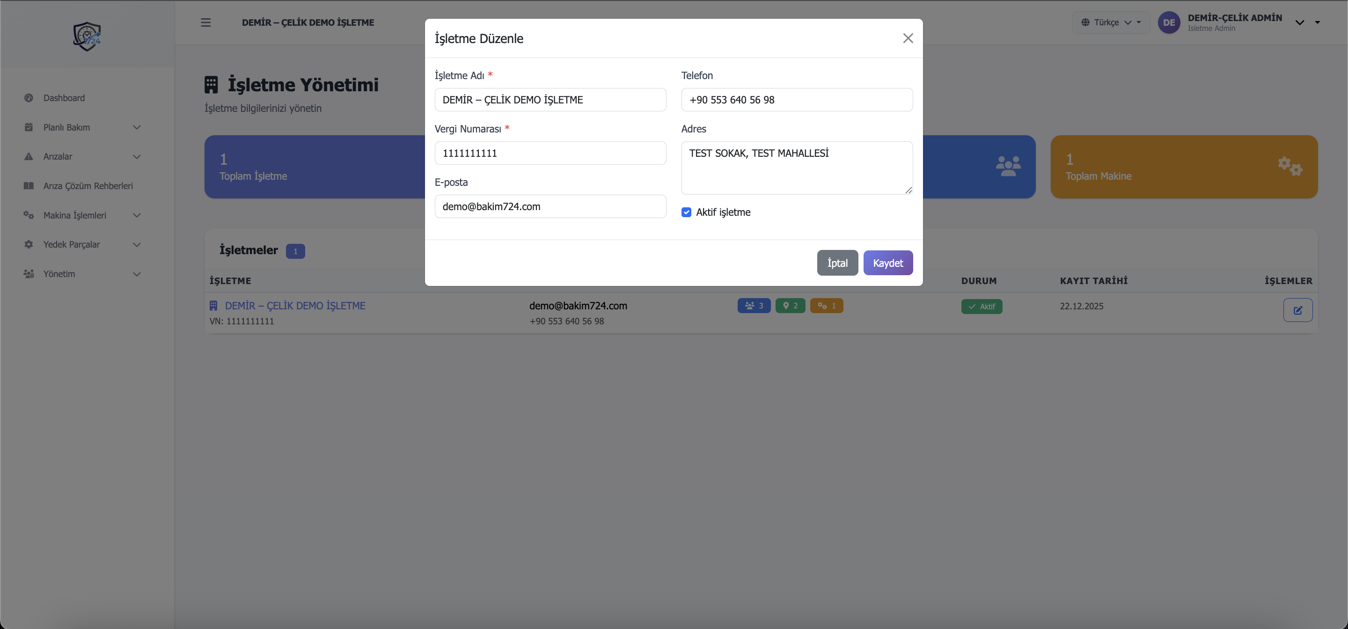Screen dimensions: 1348x629
Task: Click the Vergi Numarası input field
Action: point(550,154)
